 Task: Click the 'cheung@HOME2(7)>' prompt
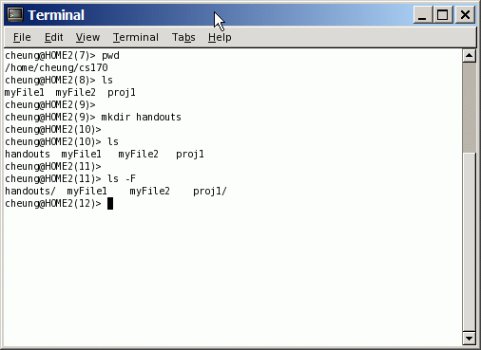click(50, 56)
